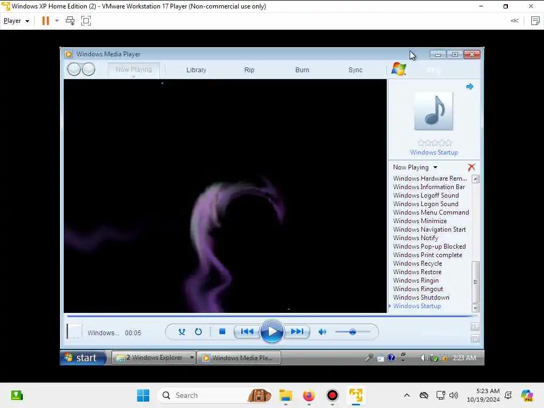Click the view full screen button

coord(475,327)
